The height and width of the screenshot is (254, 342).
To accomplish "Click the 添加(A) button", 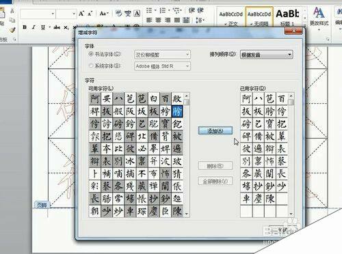I will tap(215, 130).
